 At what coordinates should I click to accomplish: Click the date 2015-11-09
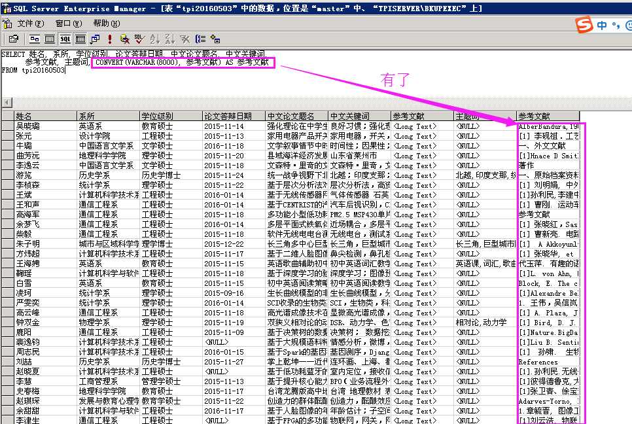234,332
